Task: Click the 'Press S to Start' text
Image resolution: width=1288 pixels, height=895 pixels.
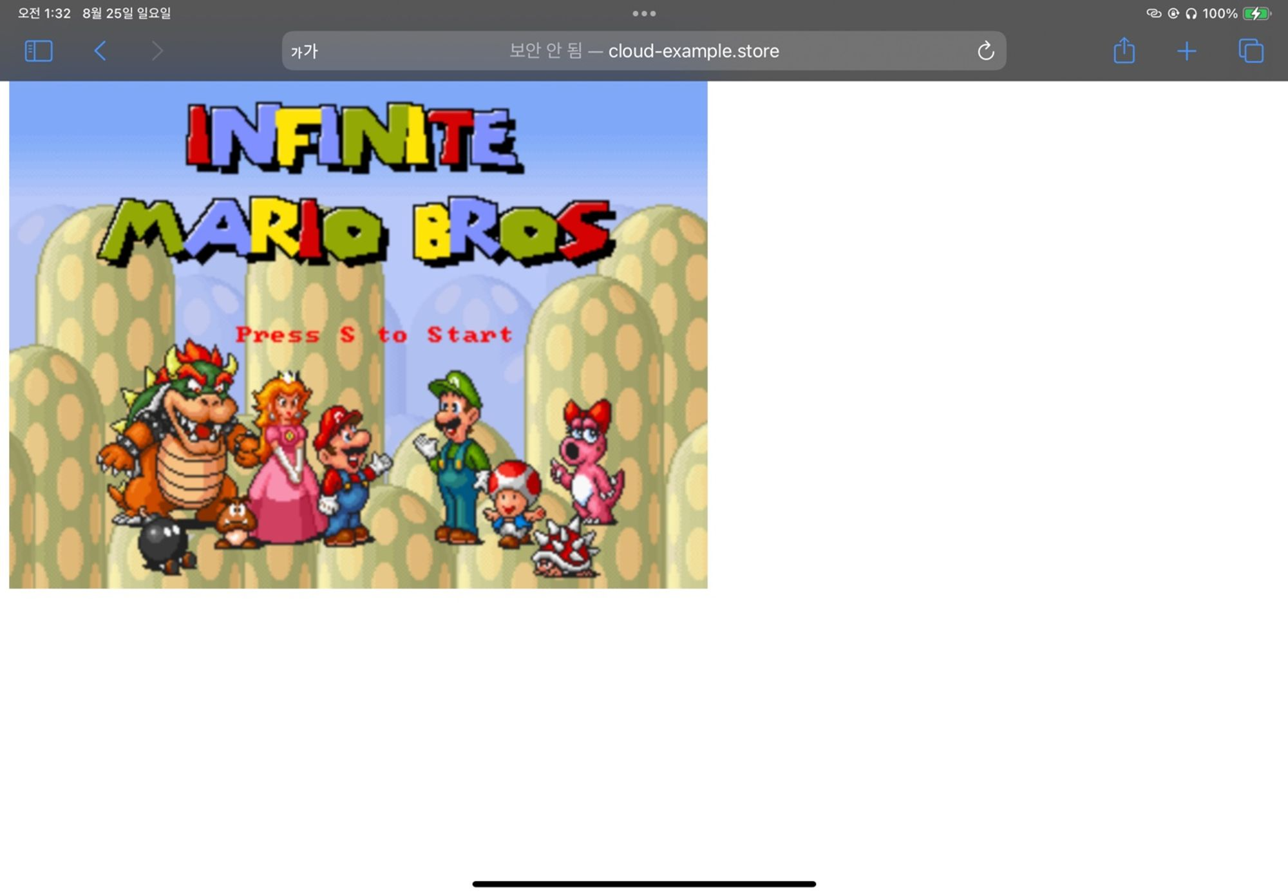Action: click(x=374, y=334)
